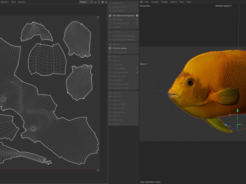Start Interactive Mapping
The image size is (246, 184).
click(124, 36)
